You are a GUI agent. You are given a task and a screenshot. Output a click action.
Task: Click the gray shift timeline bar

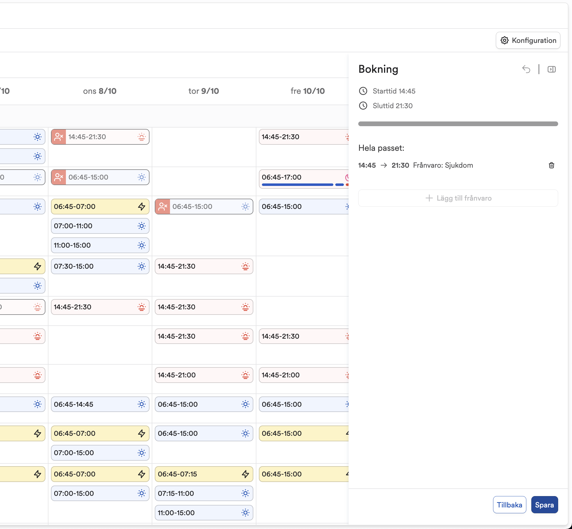pos(458,124)
